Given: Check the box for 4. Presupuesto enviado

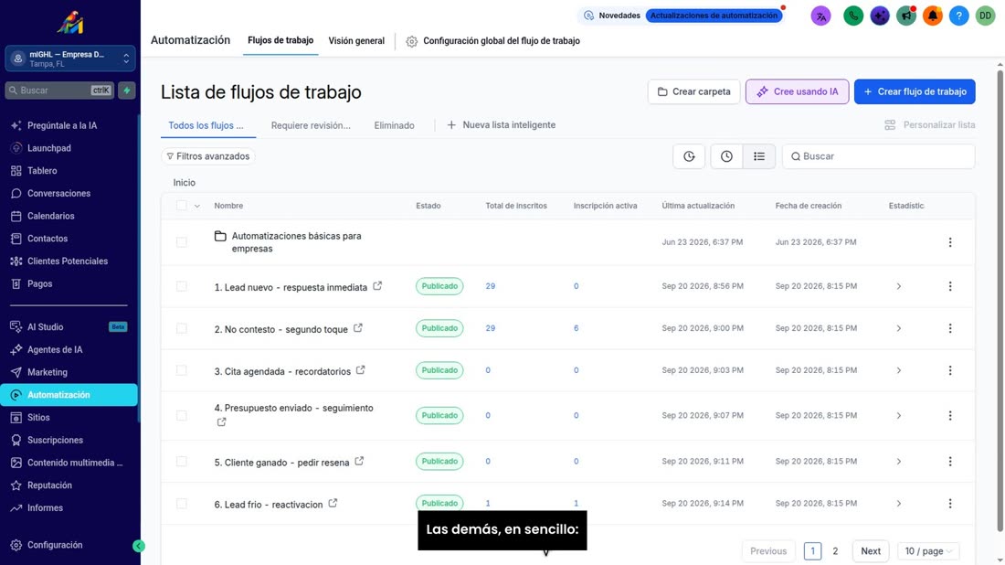Looking at the screenshot, I should (x=182, y=416).
